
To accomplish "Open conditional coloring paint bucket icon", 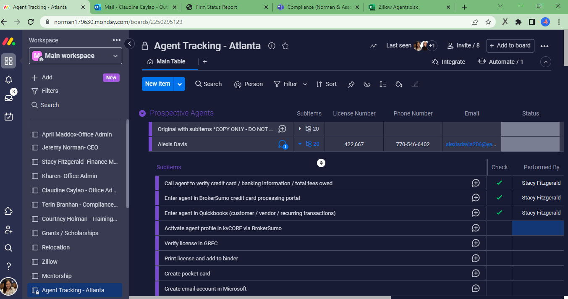I will coord(399,84).
